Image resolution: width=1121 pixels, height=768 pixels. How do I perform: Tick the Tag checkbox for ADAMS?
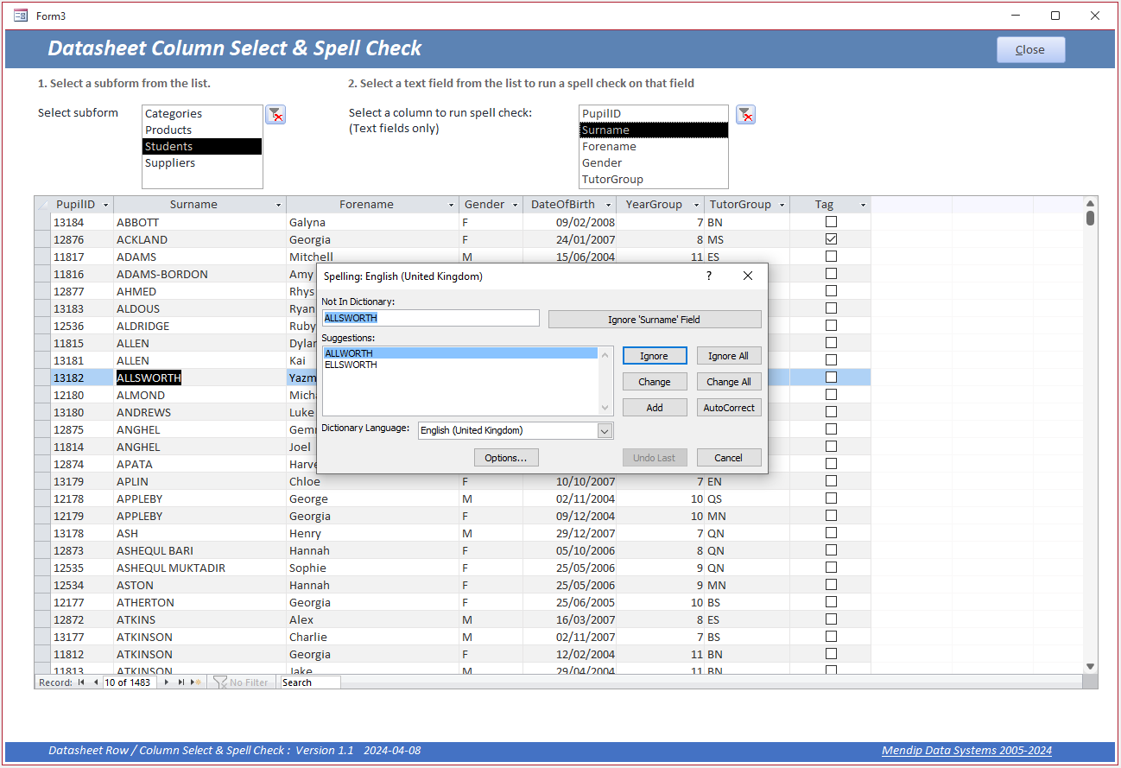click(831, 257)
